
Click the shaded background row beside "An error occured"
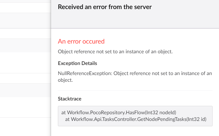click(26, 46)
